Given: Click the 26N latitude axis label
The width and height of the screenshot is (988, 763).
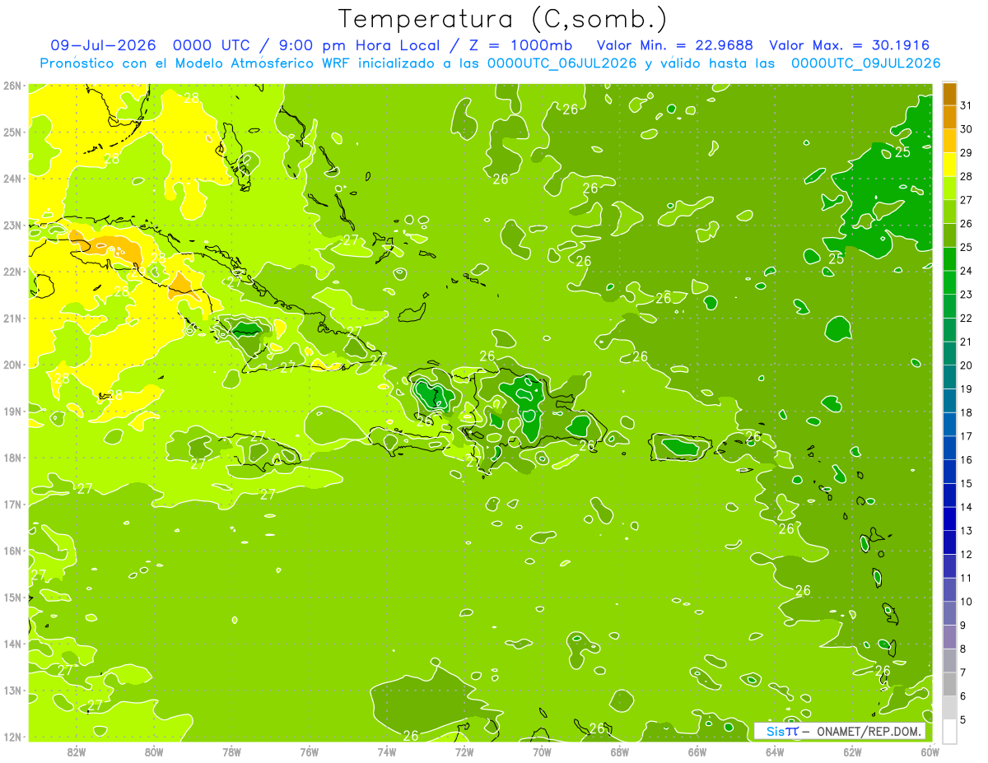Looking at the screenshot, I should (x=12, y=86).
